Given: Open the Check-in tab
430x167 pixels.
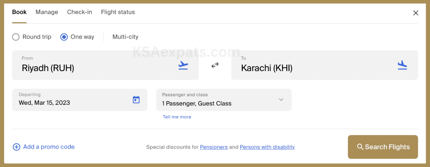Looking at the screenshot, I should coord(80,12).
